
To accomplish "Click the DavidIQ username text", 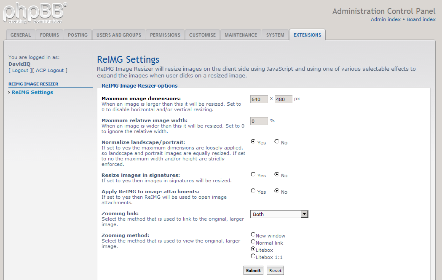I will (19, 64).
